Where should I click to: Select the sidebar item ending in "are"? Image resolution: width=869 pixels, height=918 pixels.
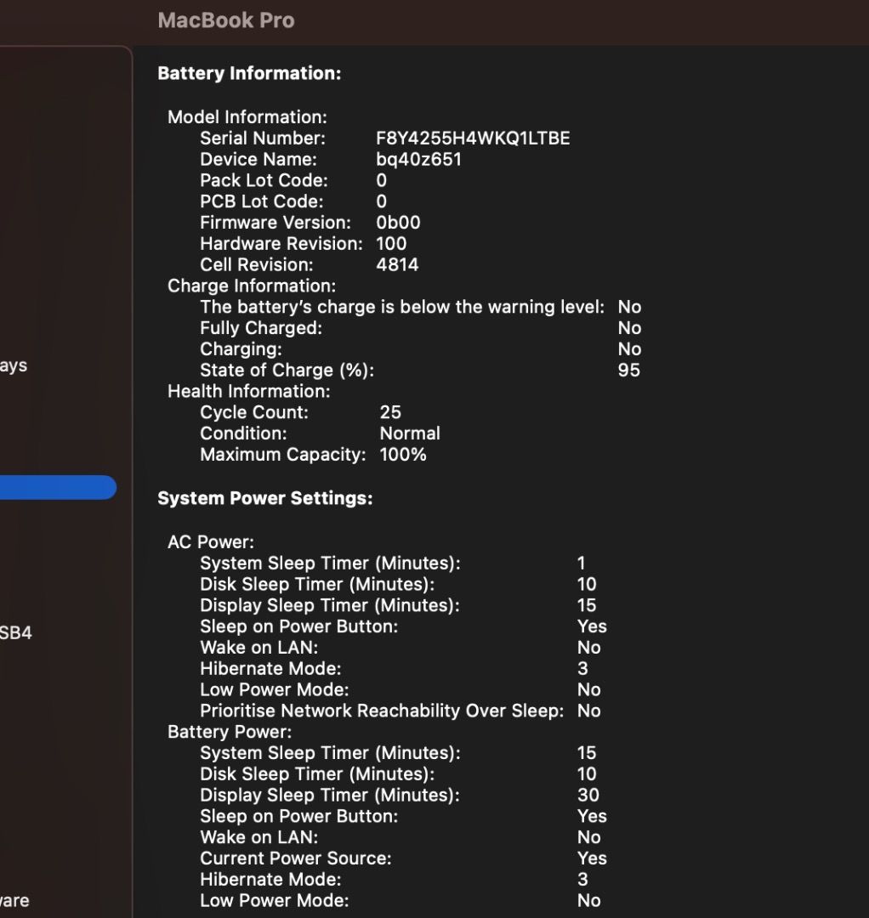click(x=14, y=900)
